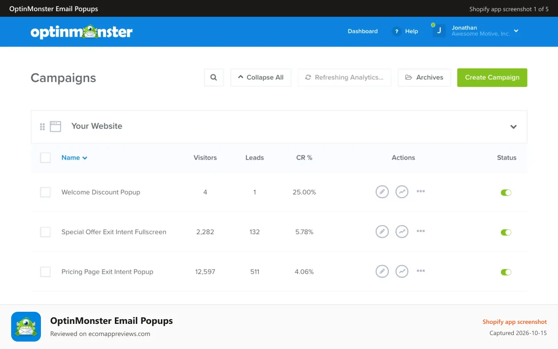View analytics for Special Offer Exit Intent Fullscreen
The width and height of the screenshot is (558, 349).
(402, 231)
